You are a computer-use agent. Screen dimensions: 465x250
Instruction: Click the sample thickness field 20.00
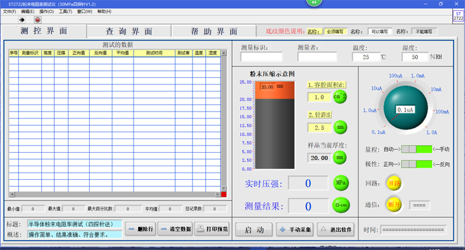(319, 158)
